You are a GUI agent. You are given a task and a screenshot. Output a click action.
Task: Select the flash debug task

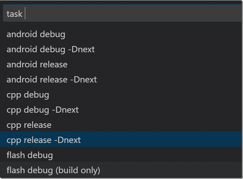point(121,155)
